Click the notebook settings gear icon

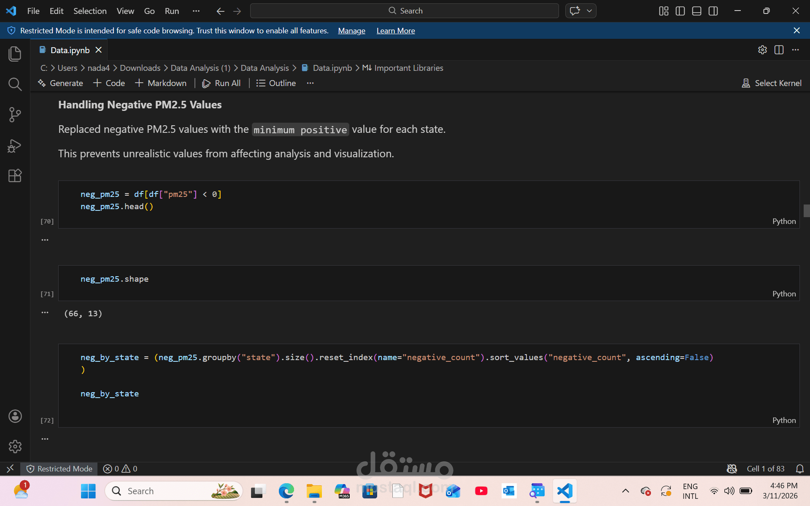[762, 50]
